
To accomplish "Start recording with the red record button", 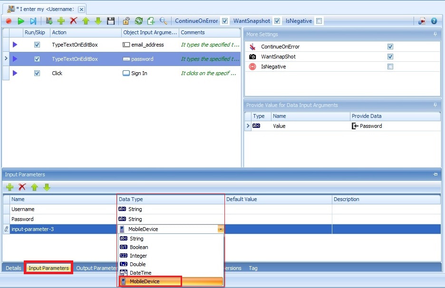I will (9, 21).
